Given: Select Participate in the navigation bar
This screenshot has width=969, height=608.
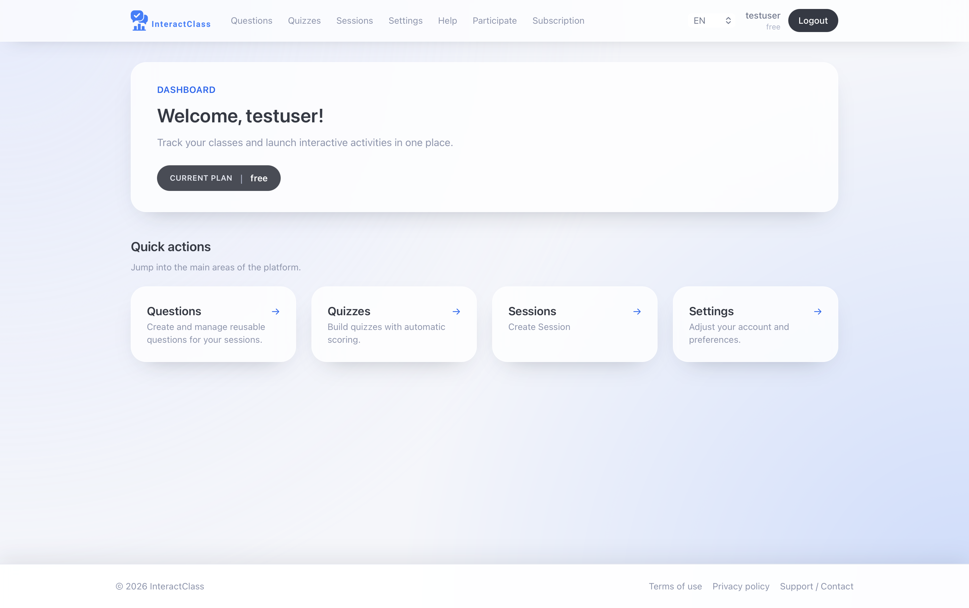Looking at the screenshot, I should point(494,21).
